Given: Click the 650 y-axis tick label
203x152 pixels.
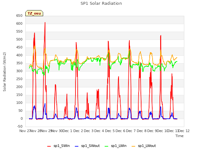Looking at the screenshot, I should tap(19, 16).
